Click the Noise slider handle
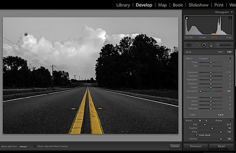 tap(211, 101)
